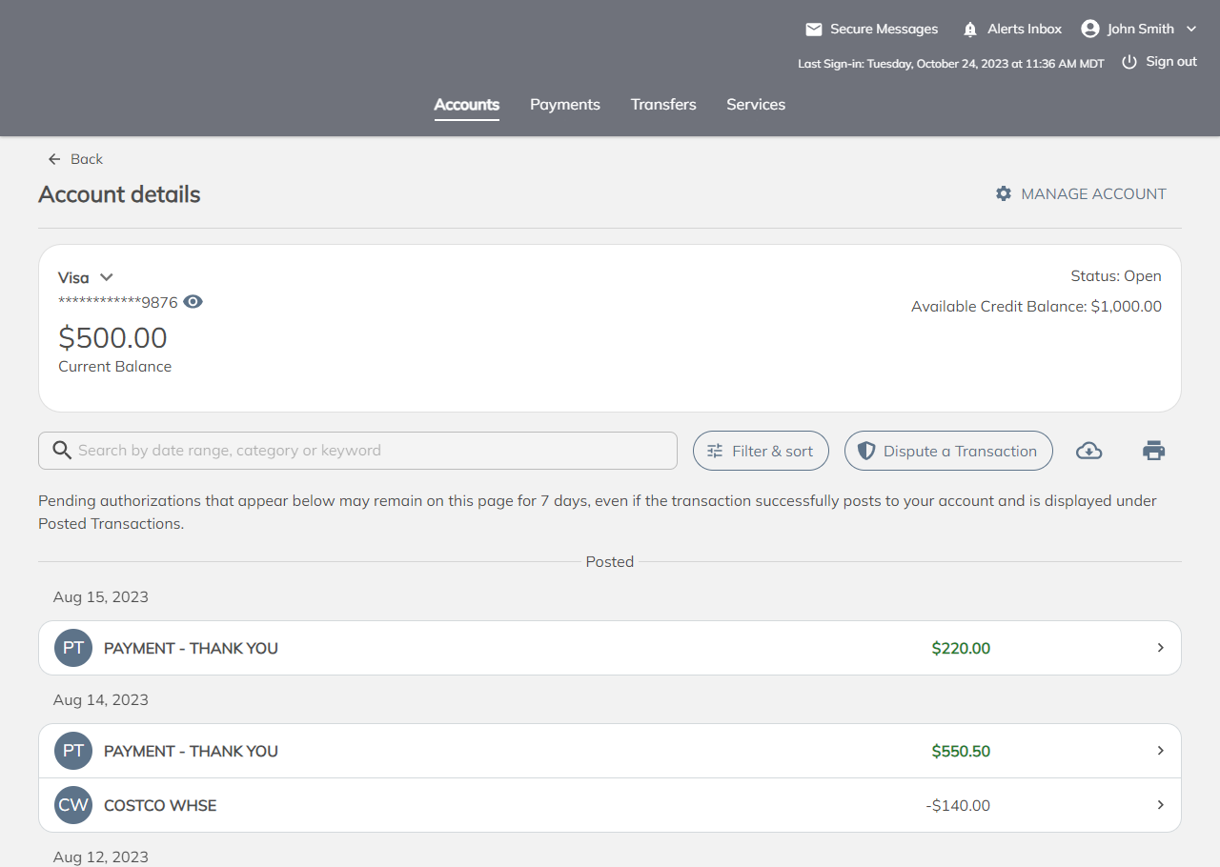The height and width of the screenshot is (867, 1220).
Task: Open the Payments tab
Action: [x=564, y=105]
